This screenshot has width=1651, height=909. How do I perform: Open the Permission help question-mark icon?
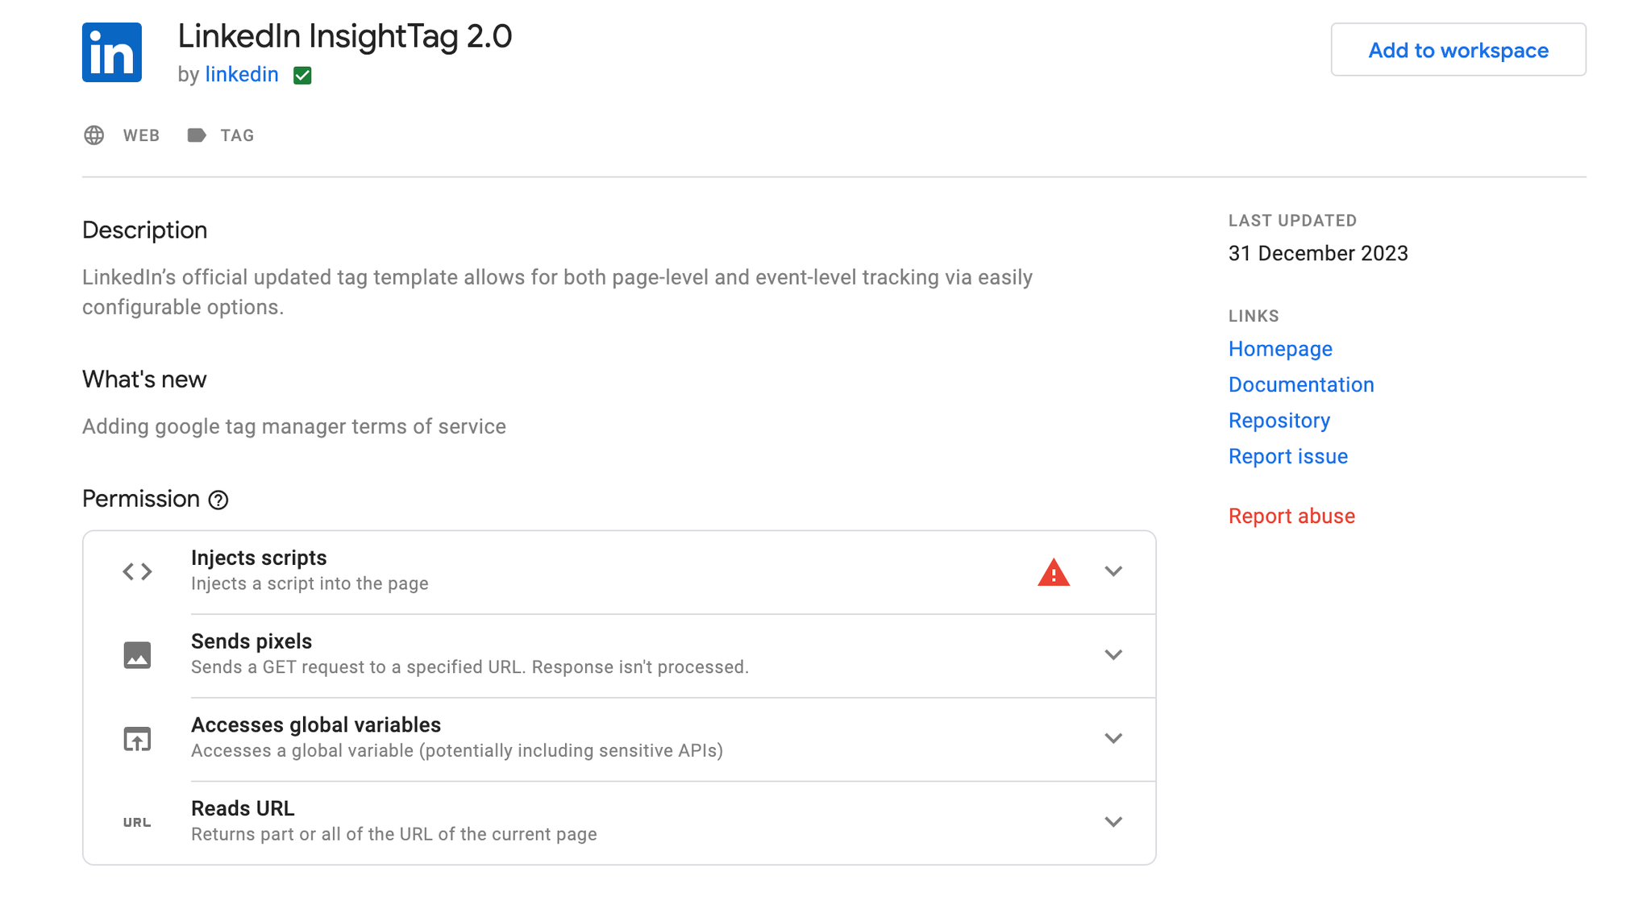click(218, 500)
